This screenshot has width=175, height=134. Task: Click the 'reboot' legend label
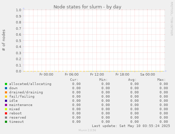15,113
